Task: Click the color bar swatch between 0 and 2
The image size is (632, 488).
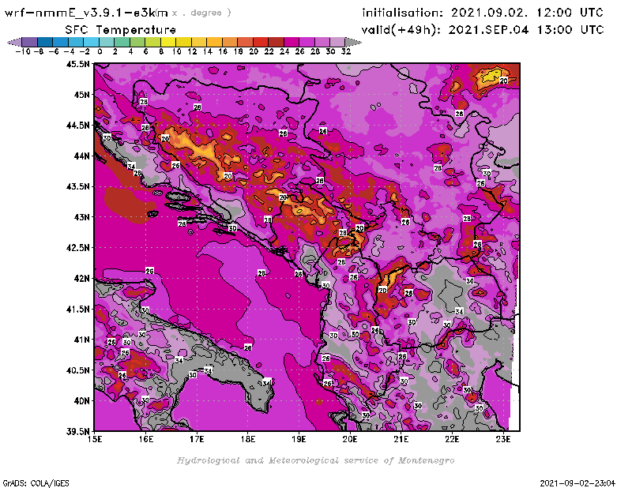Action: (107, 43)
